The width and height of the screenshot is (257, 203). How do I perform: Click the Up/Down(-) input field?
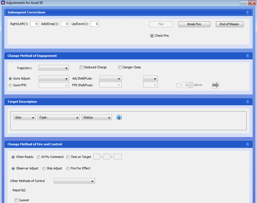(95, 24)
